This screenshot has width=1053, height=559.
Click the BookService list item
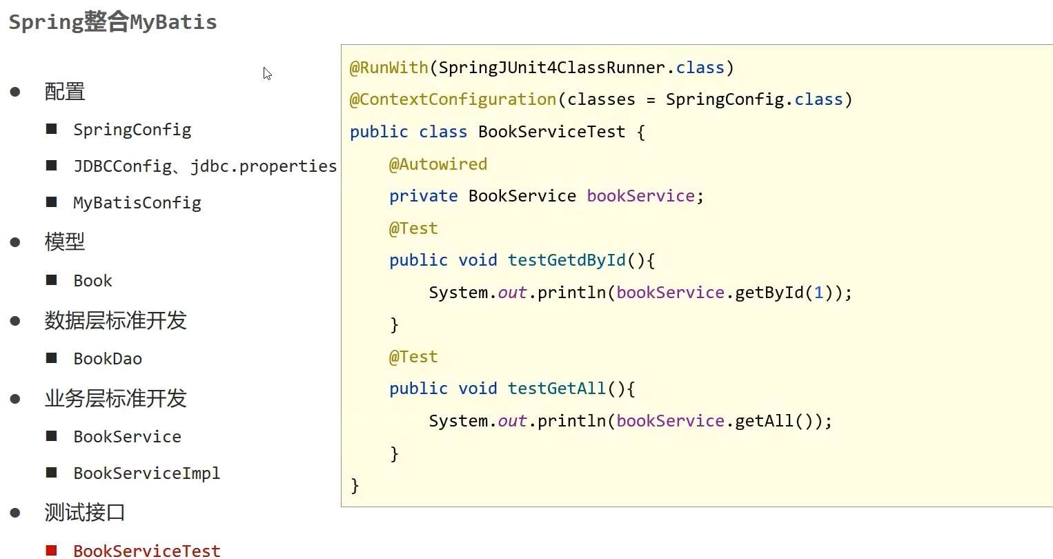[x=127, y=437]
